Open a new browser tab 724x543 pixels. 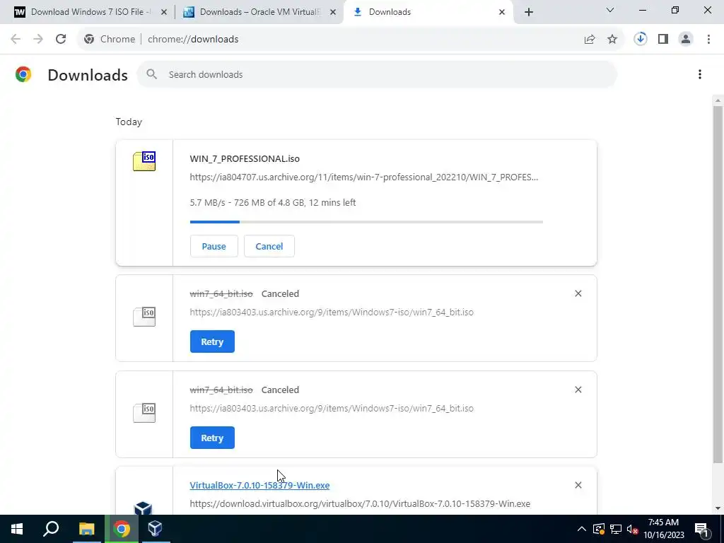point(529,13)
